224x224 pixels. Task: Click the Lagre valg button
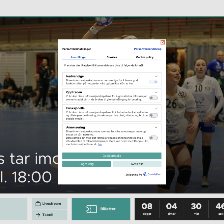[x=86, y=164]
